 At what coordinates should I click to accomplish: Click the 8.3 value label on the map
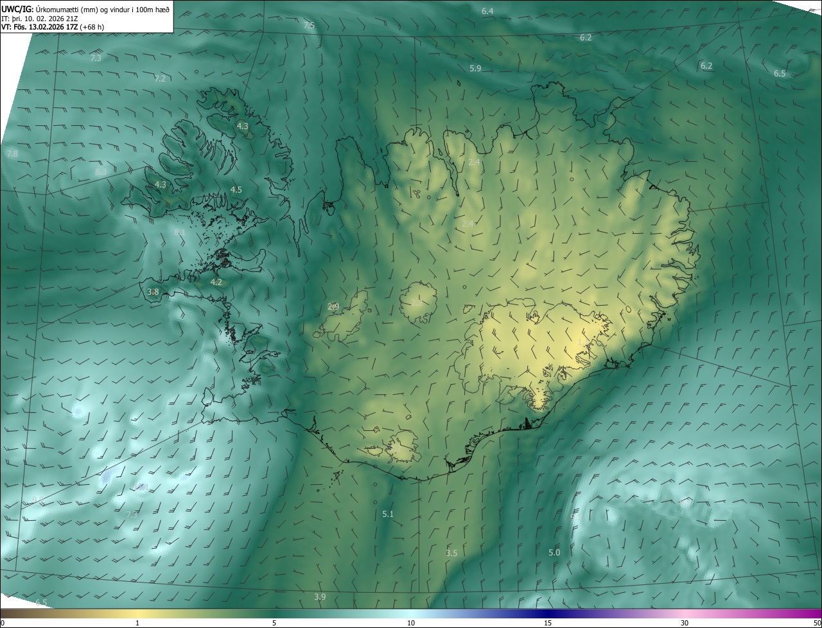(101, 172)
